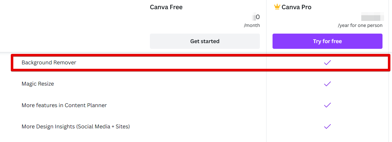
Task: Click the /month text under Canva Free
Action: [252, 25]
